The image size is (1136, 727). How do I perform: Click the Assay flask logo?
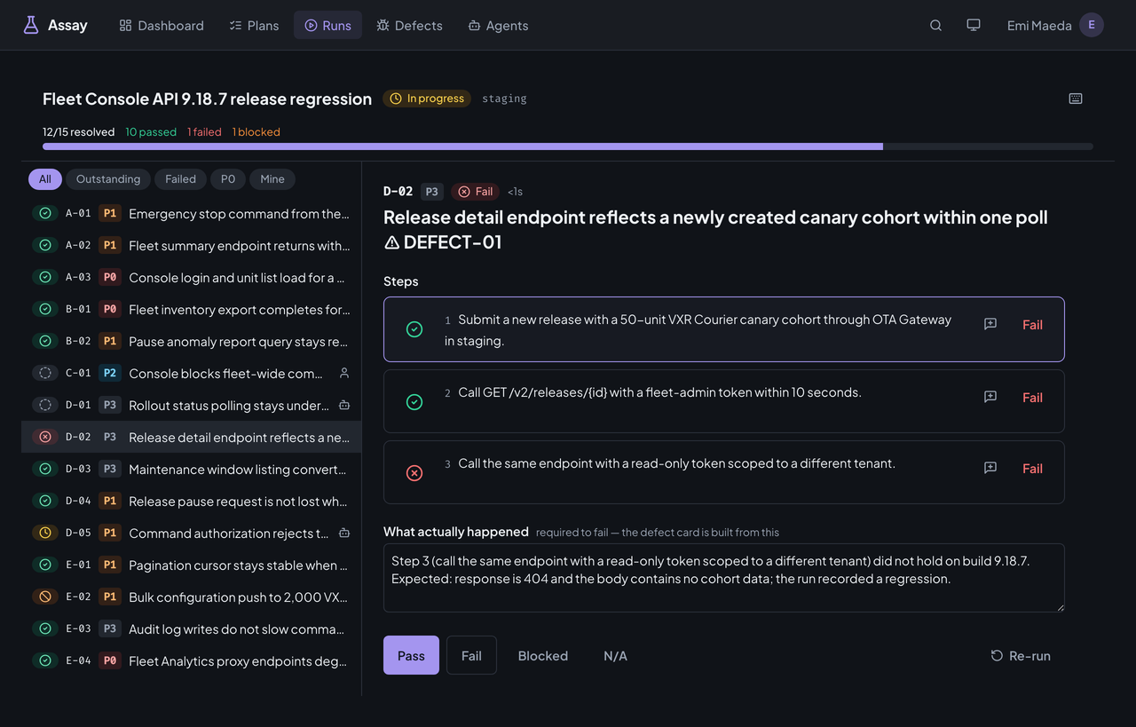(x=31, y=25)
